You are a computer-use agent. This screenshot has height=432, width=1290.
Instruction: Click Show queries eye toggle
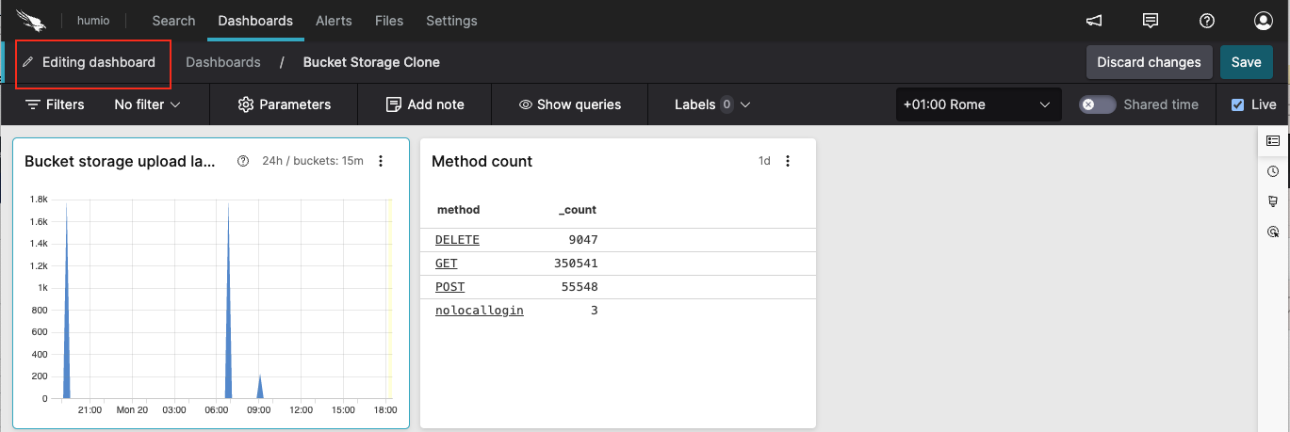pos(569,104)
